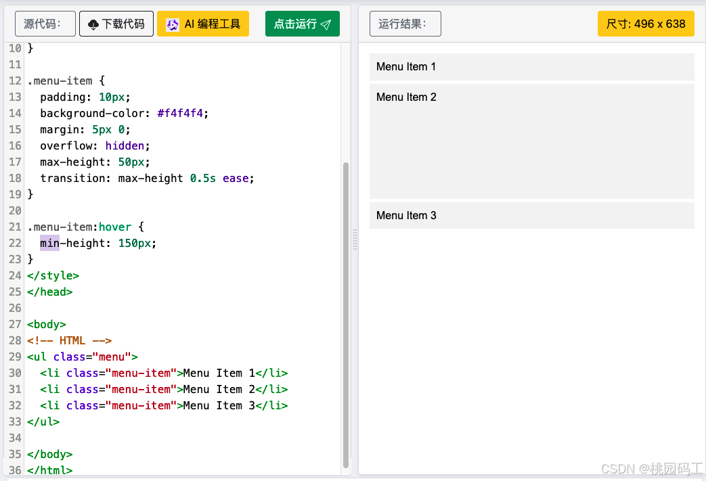The image size is (706, 481).
Task: Select Menu Item 3 in the result pane
Action: (532, 216)
